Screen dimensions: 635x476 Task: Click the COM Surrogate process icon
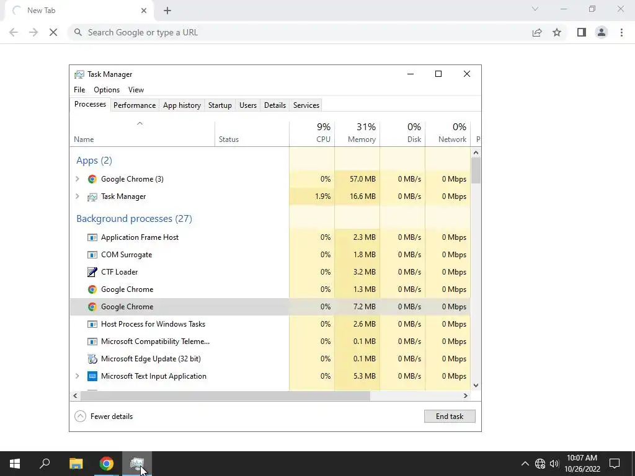click(x=92, y=255)
